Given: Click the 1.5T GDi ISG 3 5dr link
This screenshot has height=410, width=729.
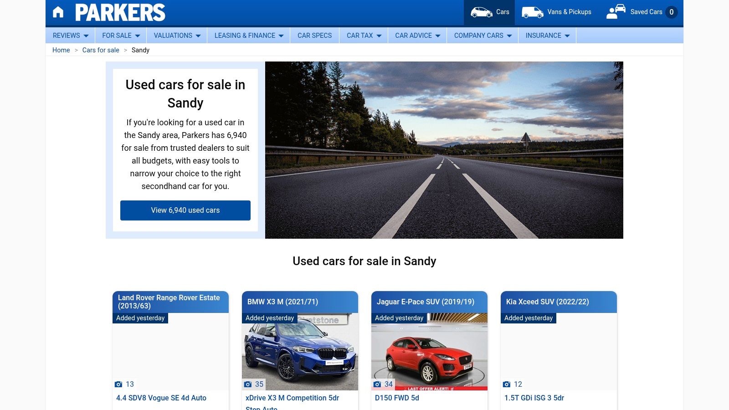Looking at the screenshot, I should (x=534, y=398).
